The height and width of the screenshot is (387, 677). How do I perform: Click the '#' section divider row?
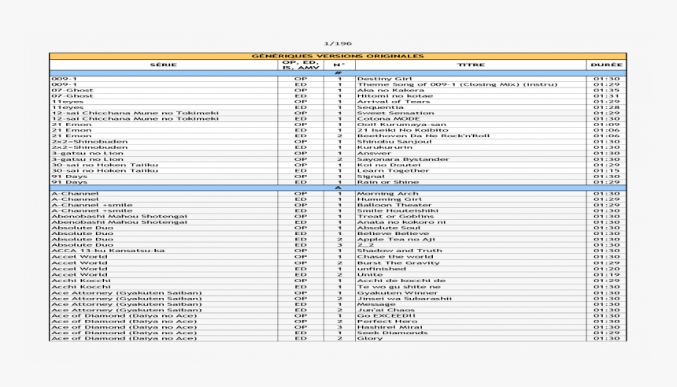[x=338, y=73]
